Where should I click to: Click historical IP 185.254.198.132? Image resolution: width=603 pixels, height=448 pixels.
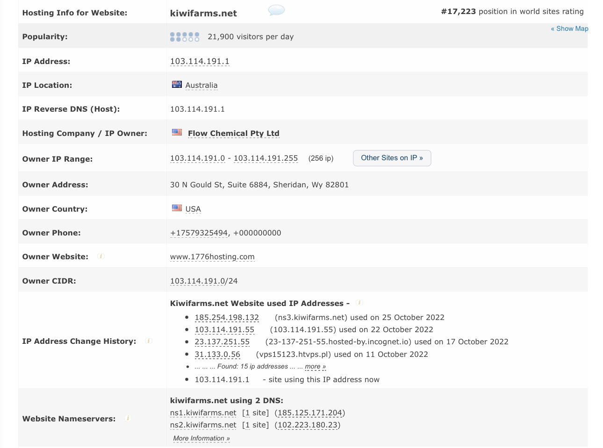pyautogui.click(x=227, y=317)
